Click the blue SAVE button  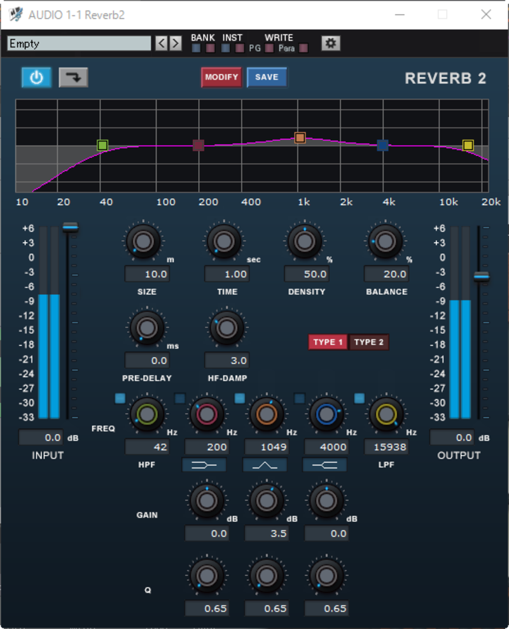point(267,77)
